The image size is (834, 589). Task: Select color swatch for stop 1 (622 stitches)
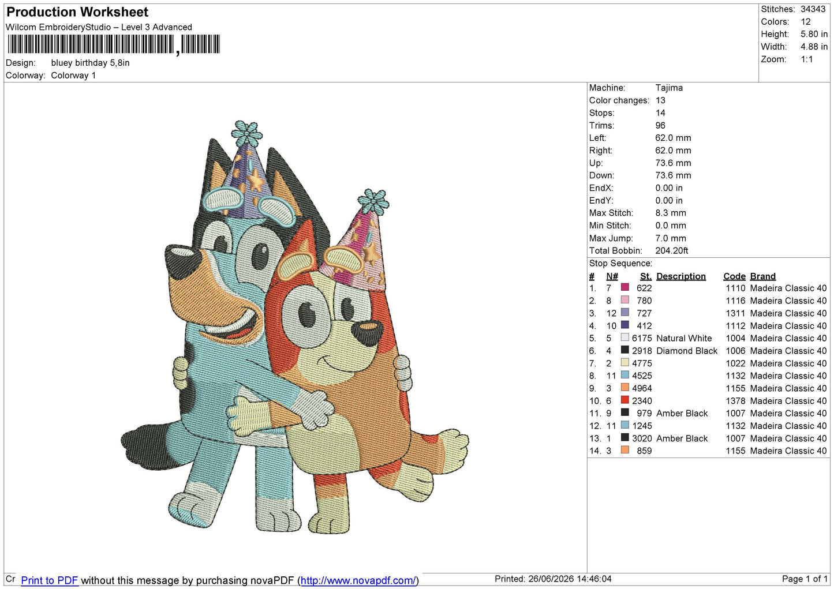624,287
